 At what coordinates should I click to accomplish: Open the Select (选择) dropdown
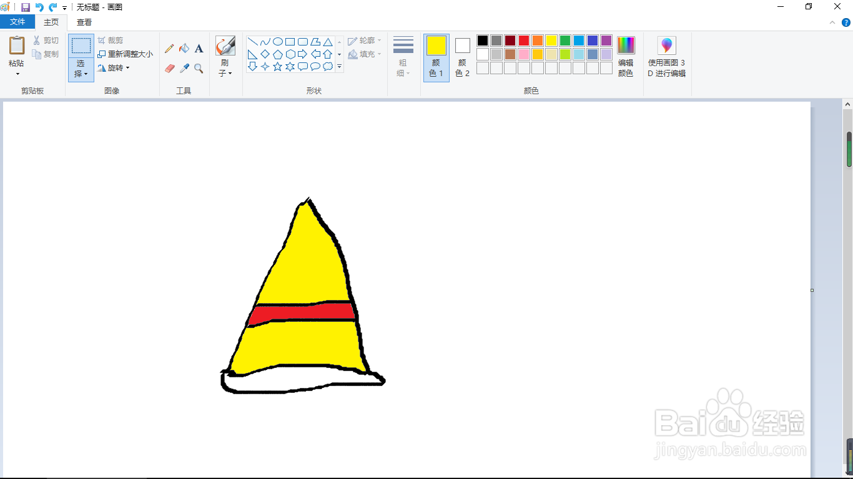tap(81, 69)
